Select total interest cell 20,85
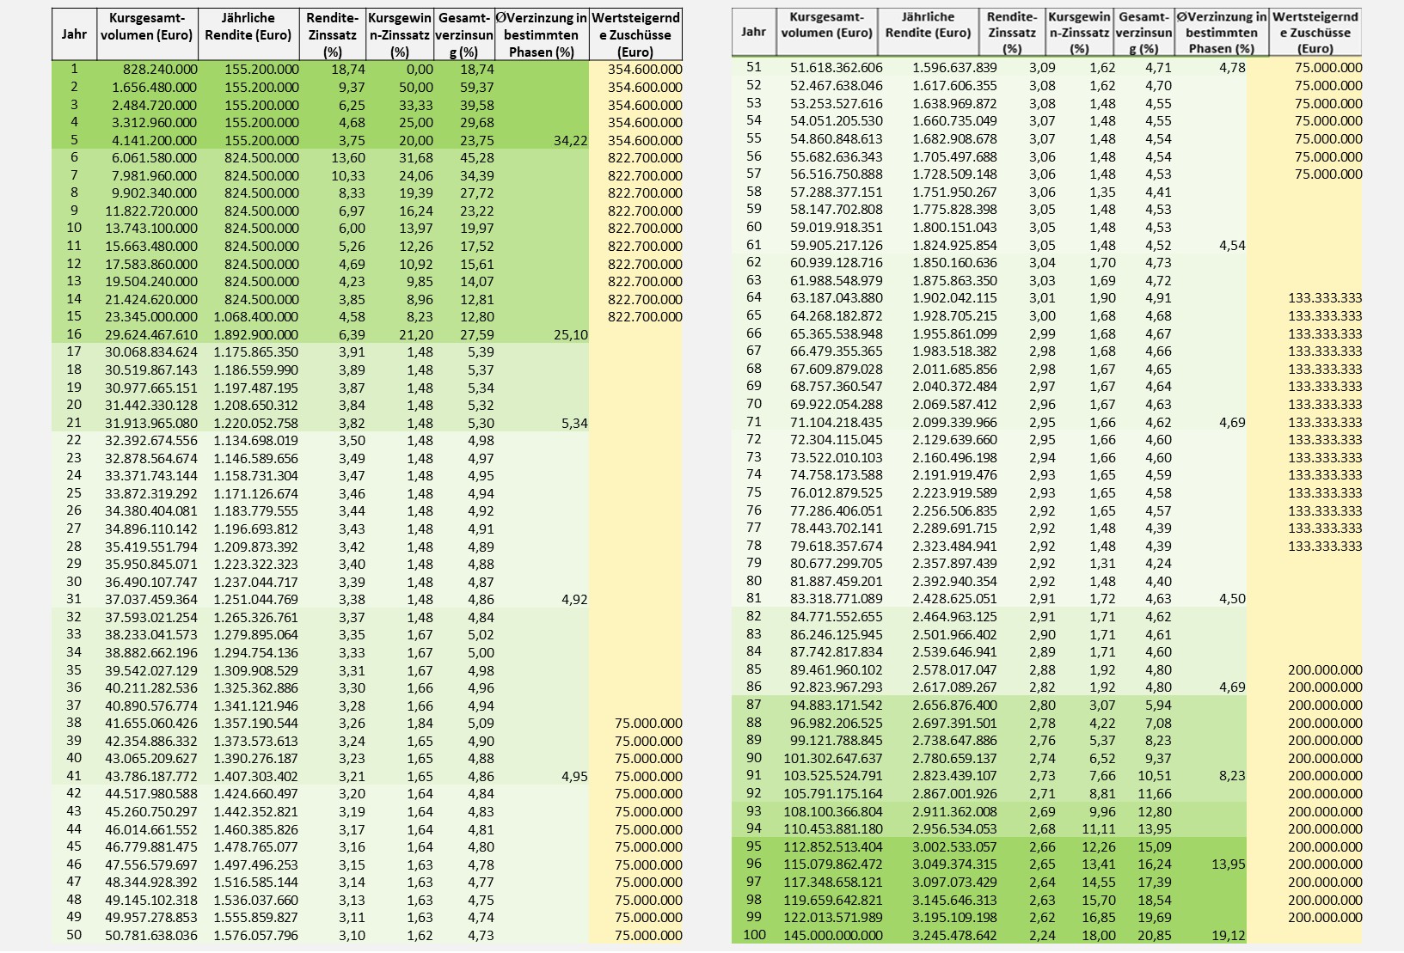The width and height of the screenshot is (1404, 953). 1155,935
